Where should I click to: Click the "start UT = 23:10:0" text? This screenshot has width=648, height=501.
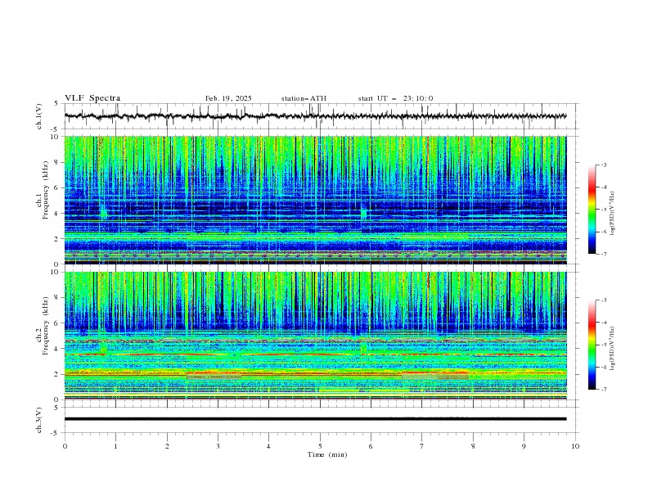click(395, 98)
